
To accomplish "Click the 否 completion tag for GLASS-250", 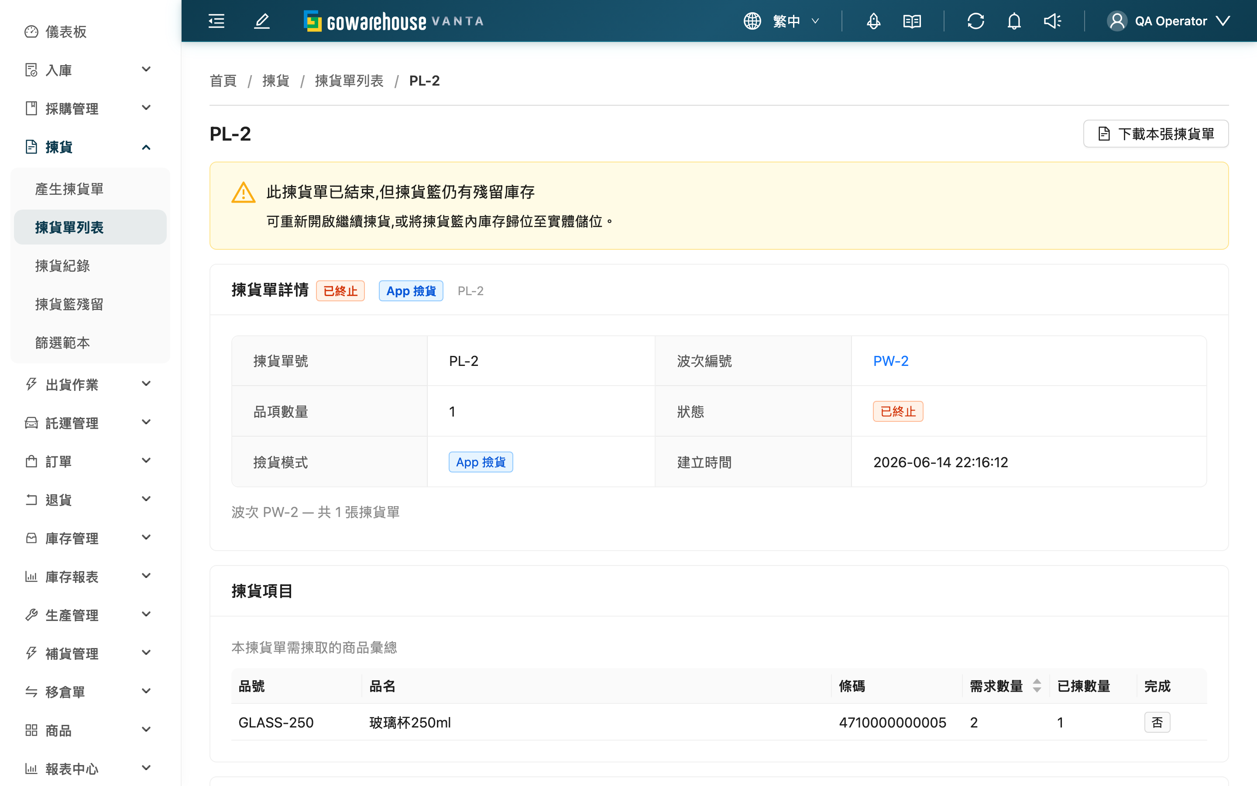I will click(1157, 722).
